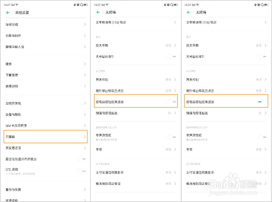
Task: Turn off the green 按电源按钮结束通话 switch
Action: click(262, 102)
